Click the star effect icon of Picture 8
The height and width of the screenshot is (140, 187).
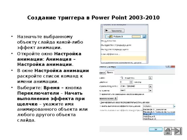pos(111,36)
